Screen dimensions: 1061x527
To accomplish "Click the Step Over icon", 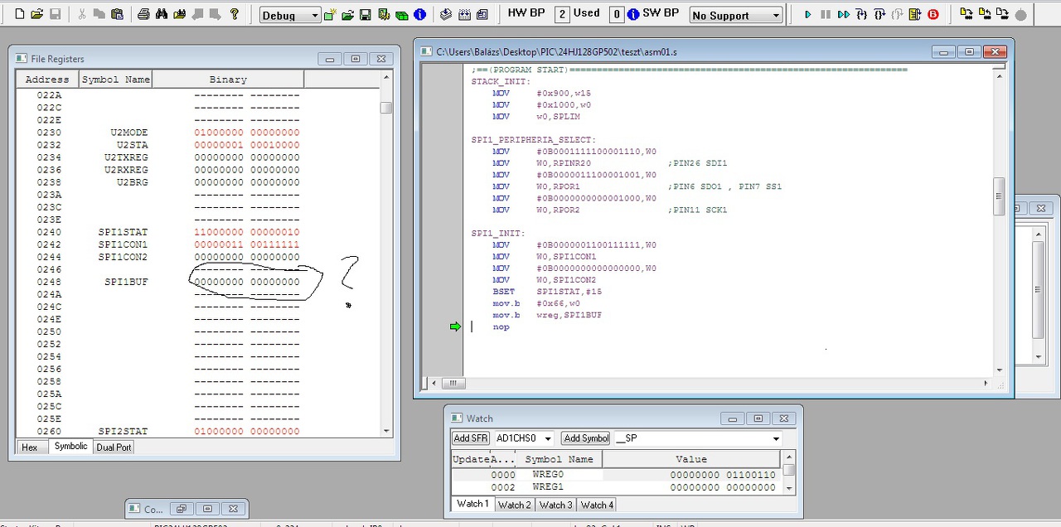I will pos(879,14).
